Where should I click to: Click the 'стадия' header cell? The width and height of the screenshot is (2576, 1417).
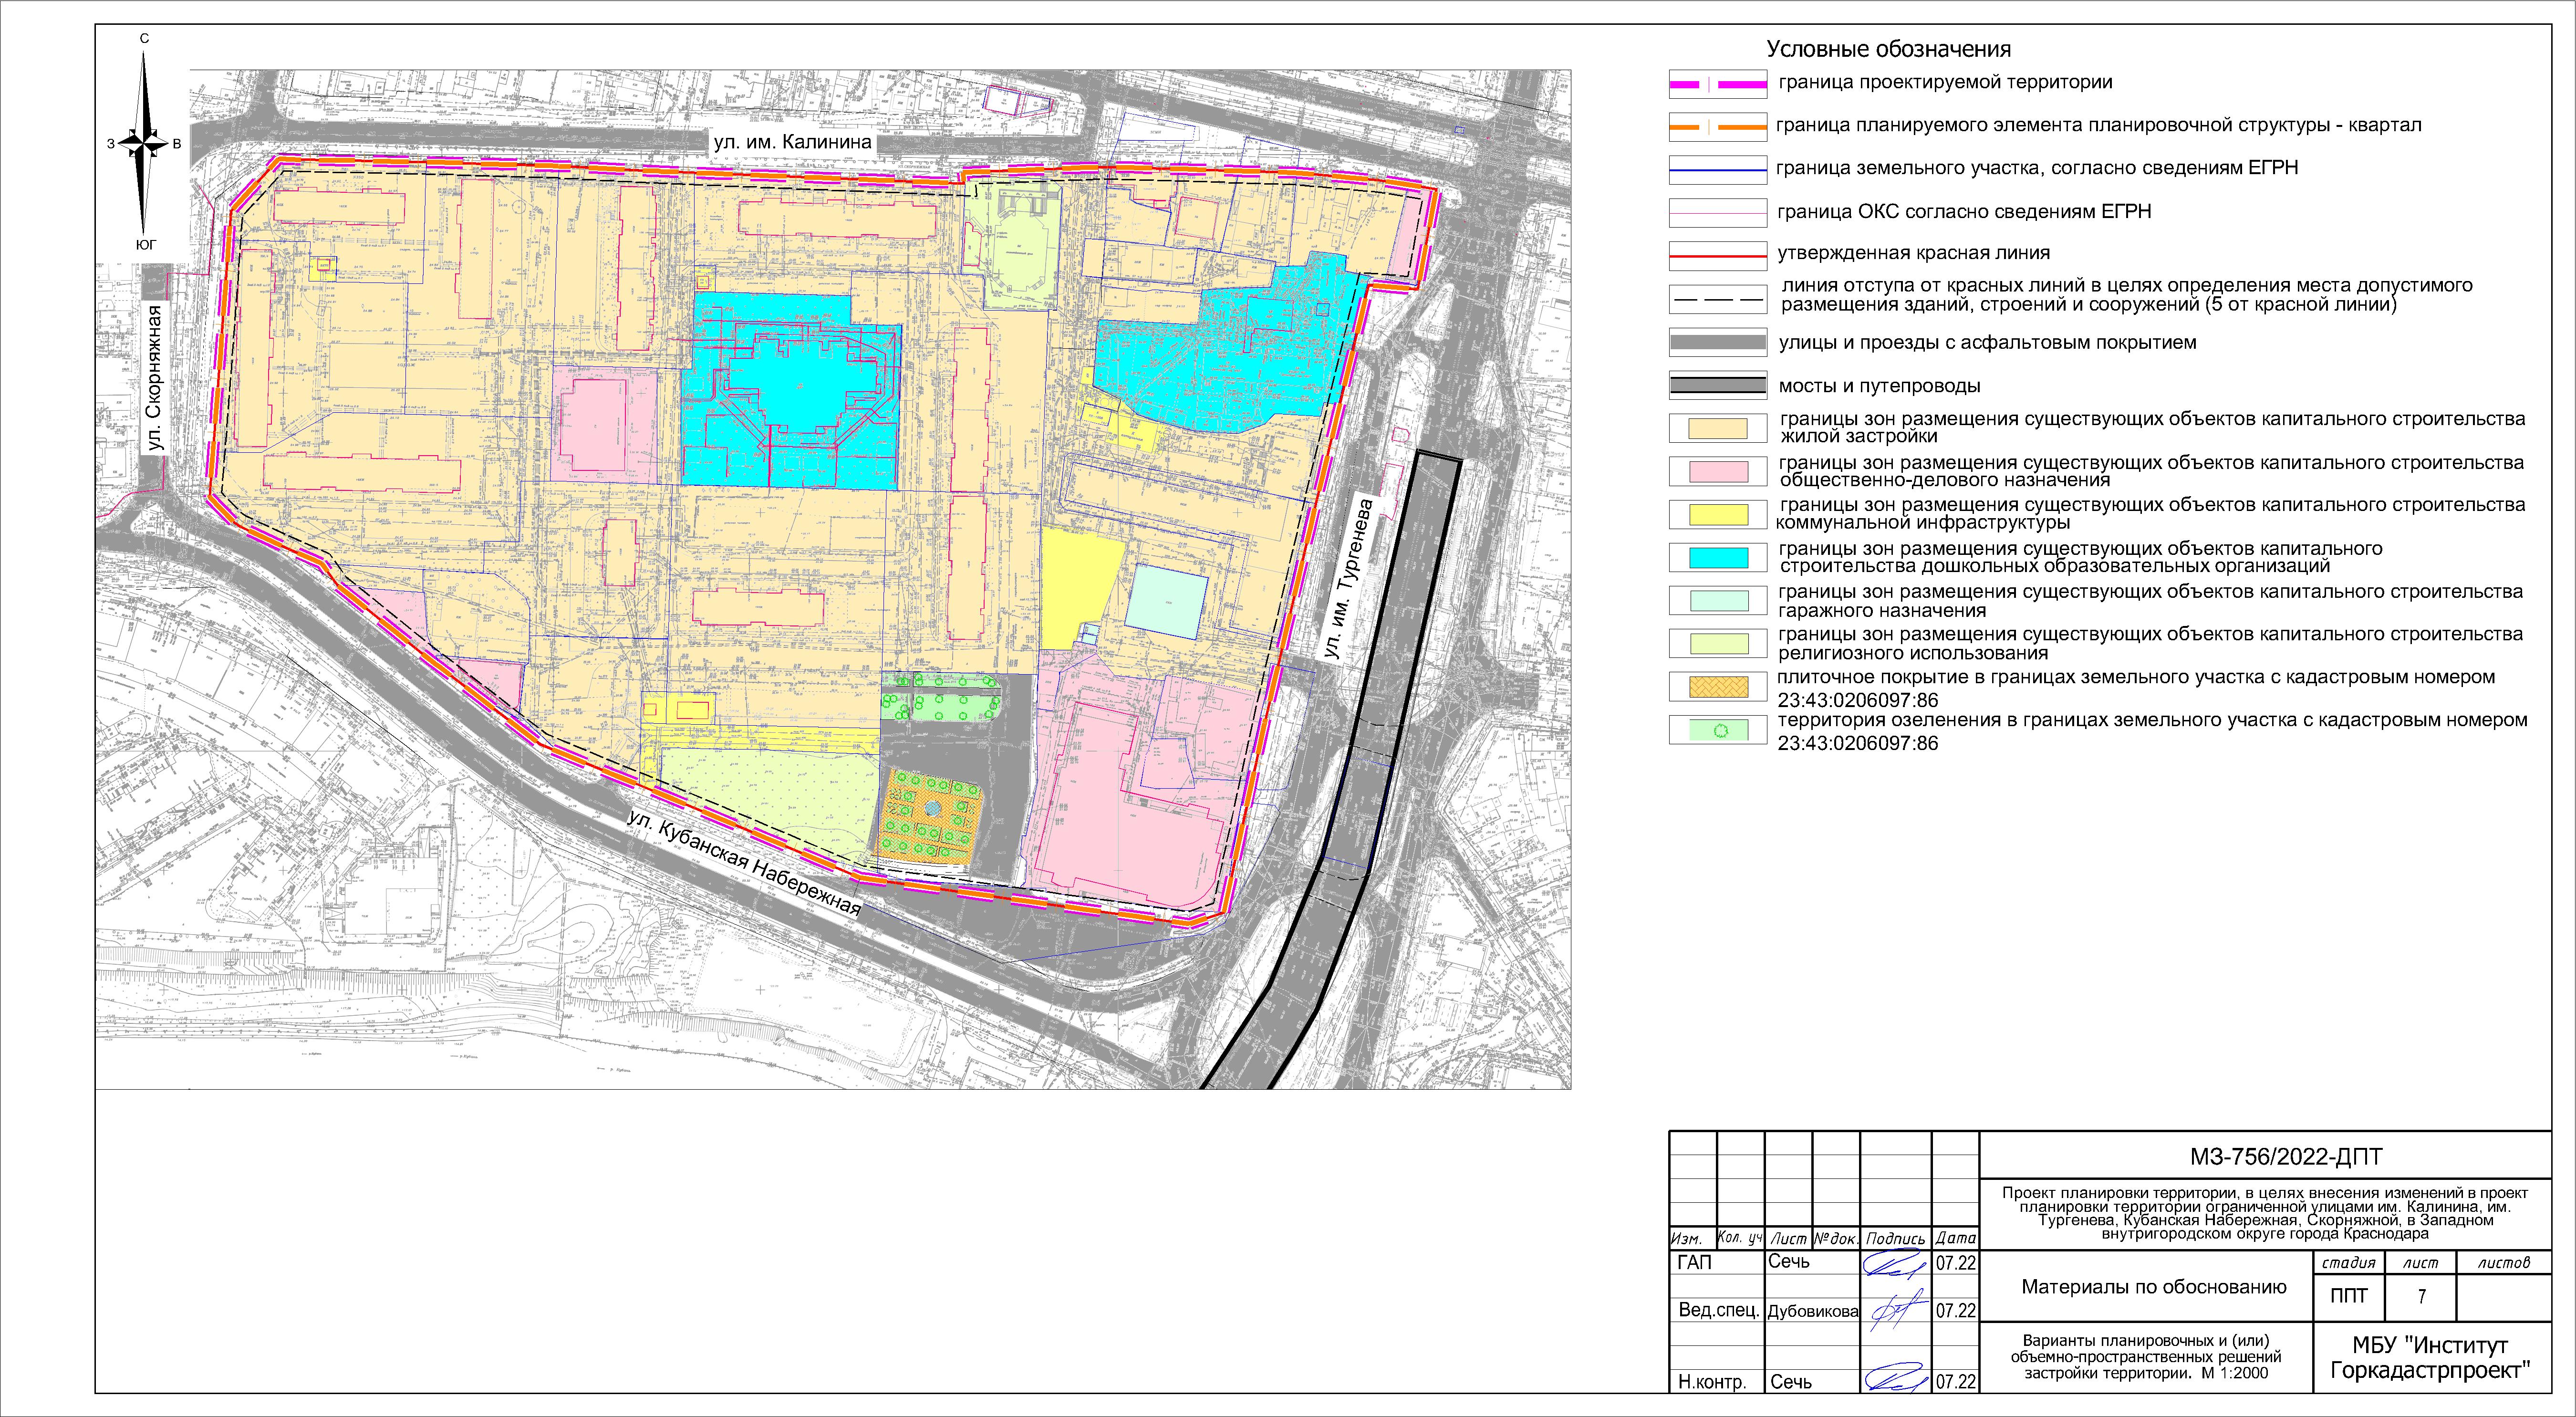[x=2349, y=1262]
